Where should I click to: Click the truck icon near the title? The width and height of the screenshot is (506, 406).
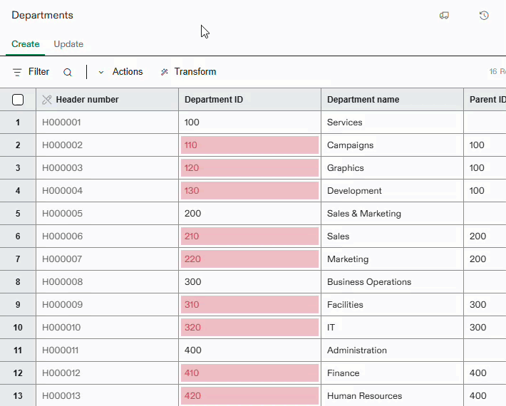click(445, 15)
